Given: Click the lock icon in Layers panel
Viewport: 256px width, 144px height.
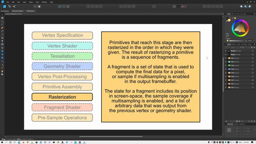Looking at the screenshot, I should tap(254, 47).
